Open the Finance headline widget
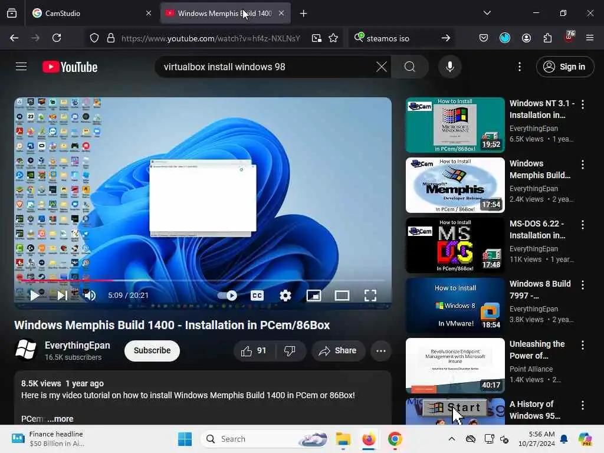Screen dimensions: 604x453 point(48,439)
